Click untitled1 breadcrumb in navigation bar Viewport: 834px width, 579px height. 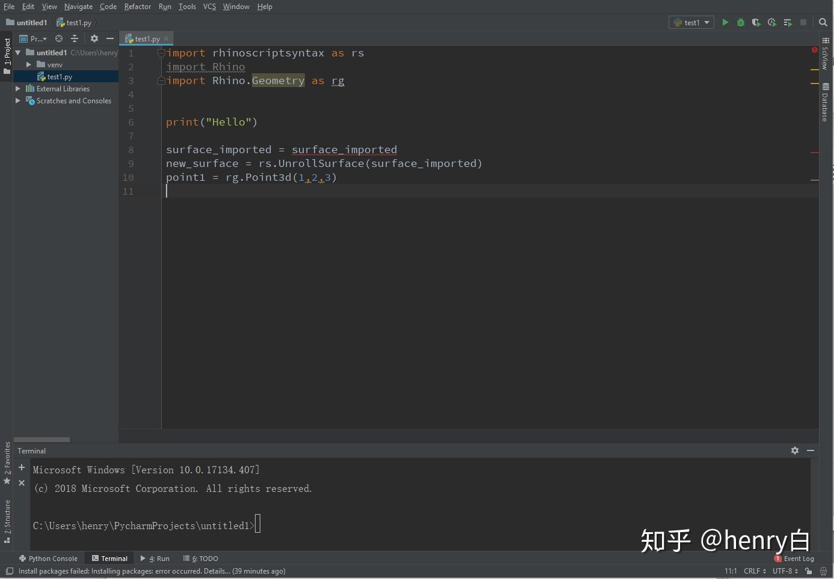coord(26,23)
